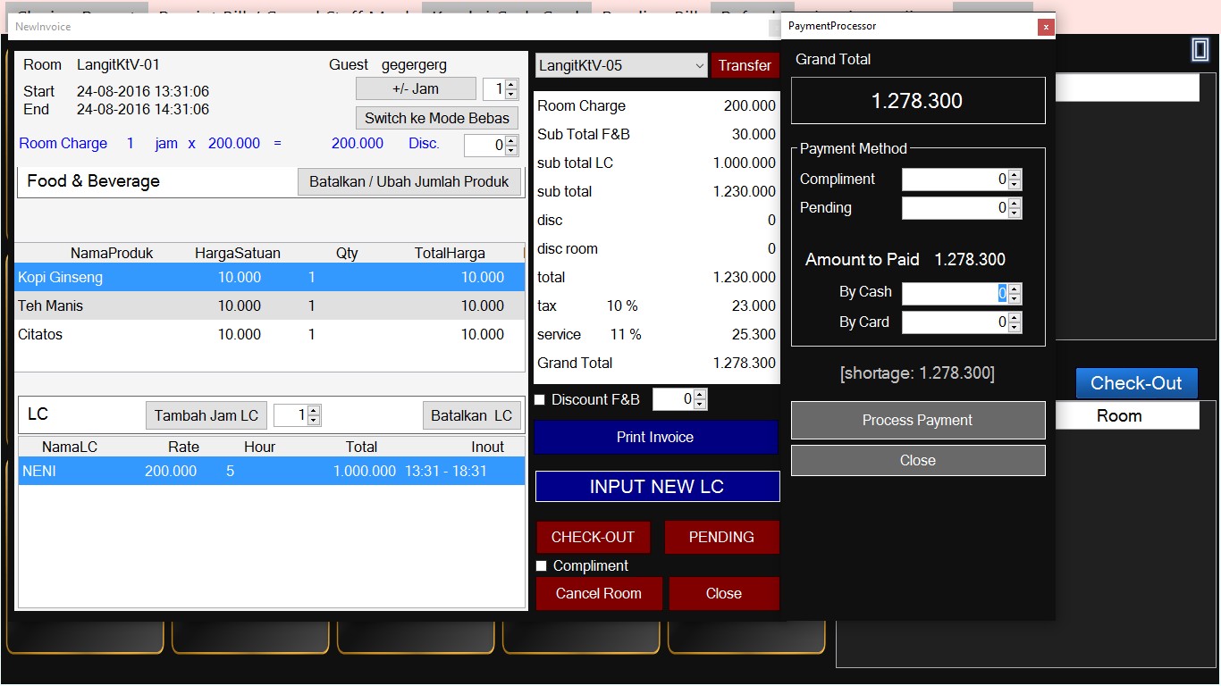Click the HargaSatuan column header

tap(238, 254)
